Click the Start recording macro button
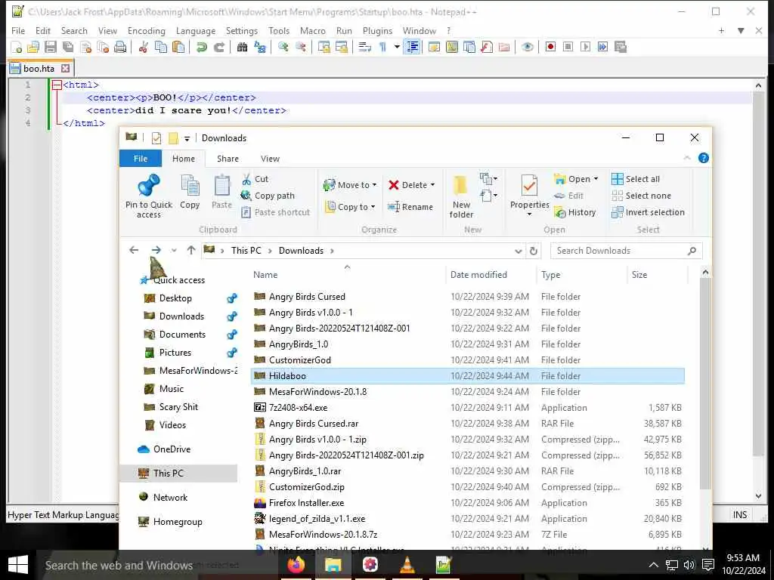Image resolution: width=774 pixels, height=580 pixels. pyautogui.click(x=550, y=48)
